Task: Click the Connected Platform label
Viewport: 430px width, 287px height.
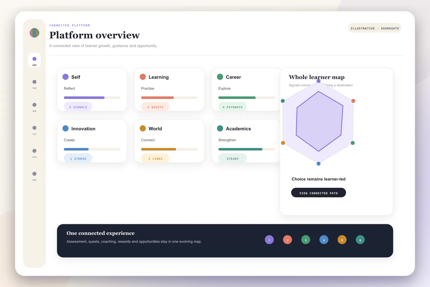Action: 70,25
